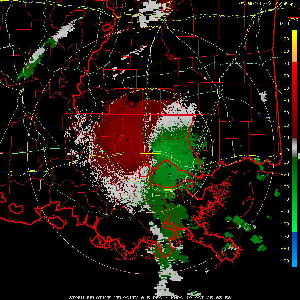Click the 90 value on the velocity scale
Screen dimensions: 300x300
pos(286,39)
